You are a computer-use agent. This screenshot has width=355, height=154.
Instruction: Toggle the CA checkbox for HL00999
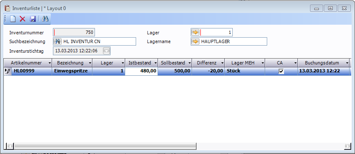pyautogui.click(x=281, y=72)
